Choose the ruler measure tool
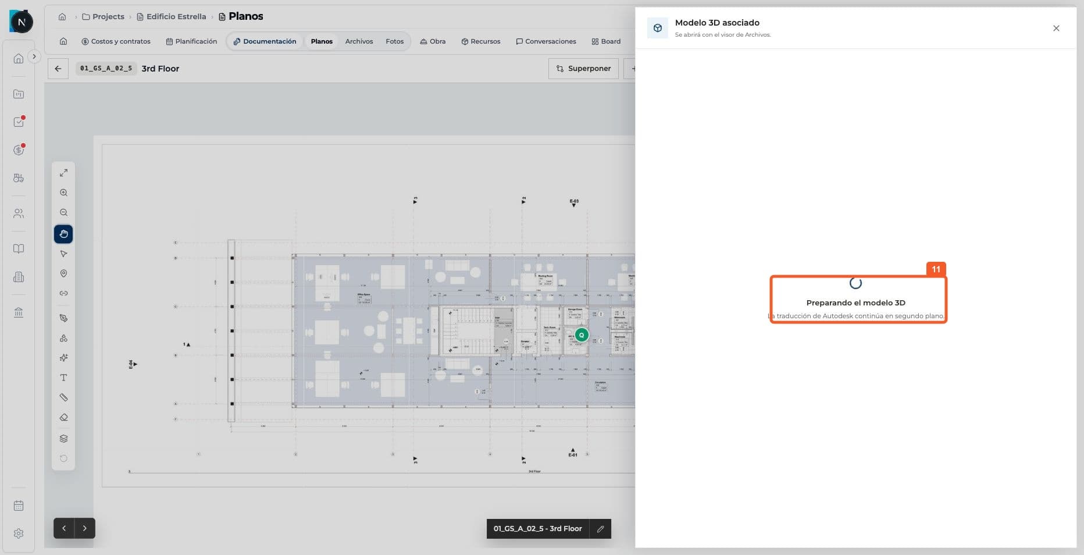Viewport: 1084px width, 555px height. 63,397
